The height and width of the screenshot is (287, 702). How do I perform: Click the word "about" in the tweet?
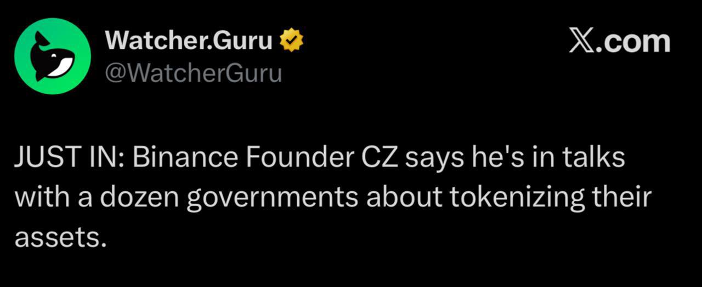403,197
